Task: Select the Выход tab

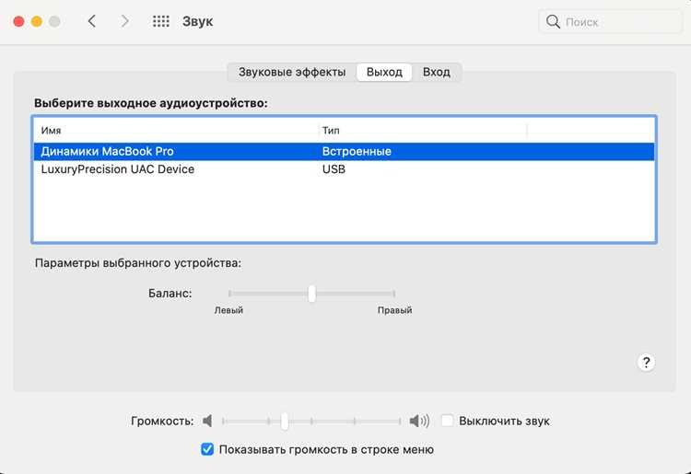Action: [384, 72]
